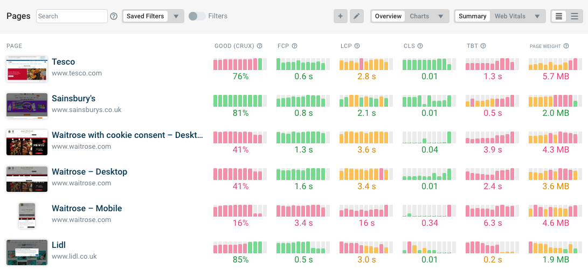Click Waitrose – Mobile page weight chart

click(555, 211)
